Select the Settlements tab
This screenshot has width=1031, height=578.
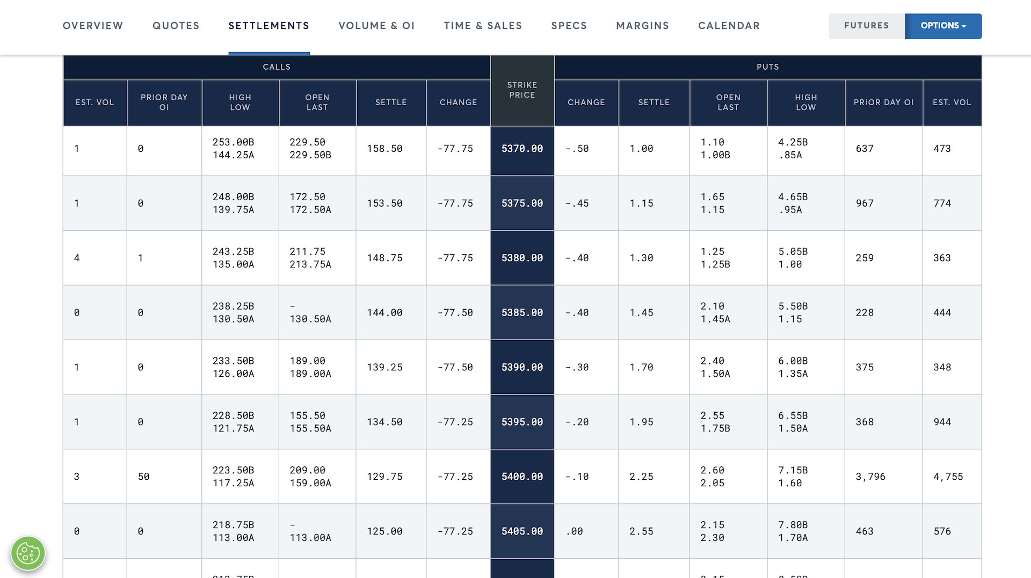tap(268, 26)
